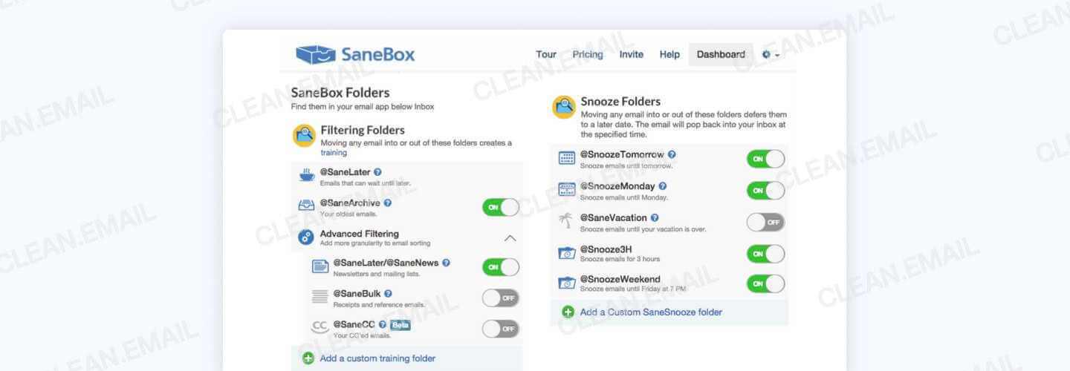Click the Advanced Filtering heading
Viewport: 1070px width, 371px height.
click(359, 234)
